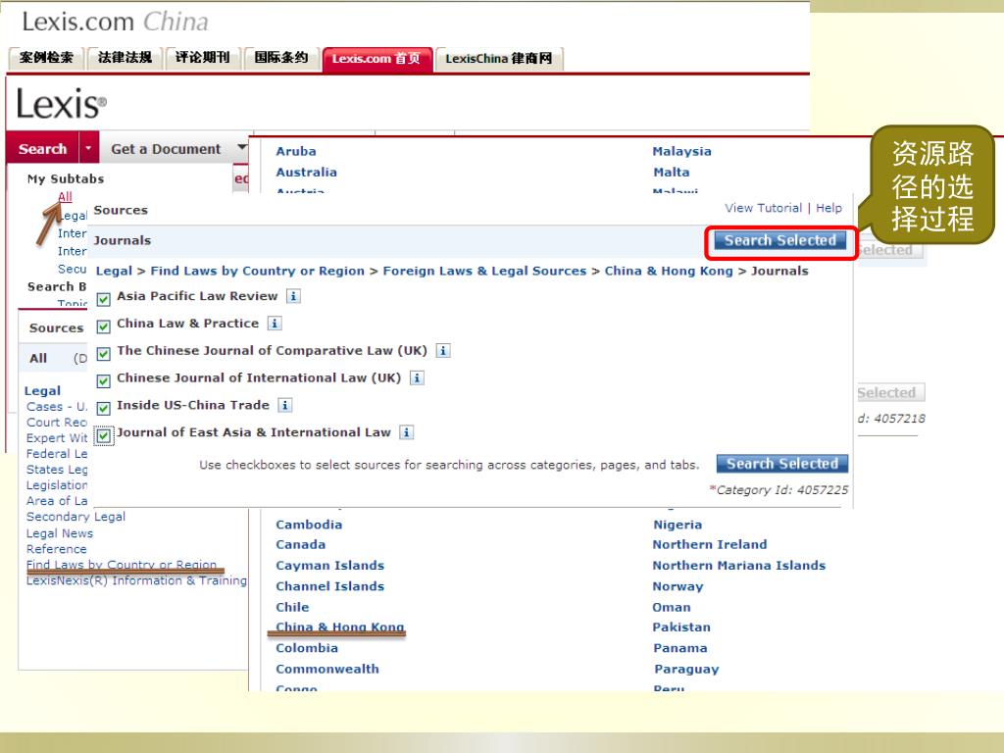Viewport: 1004px width, 753px height.
Task: Go to Foreign Laws & Legal Sources breadcrumb
Action: tap(484, 271)
